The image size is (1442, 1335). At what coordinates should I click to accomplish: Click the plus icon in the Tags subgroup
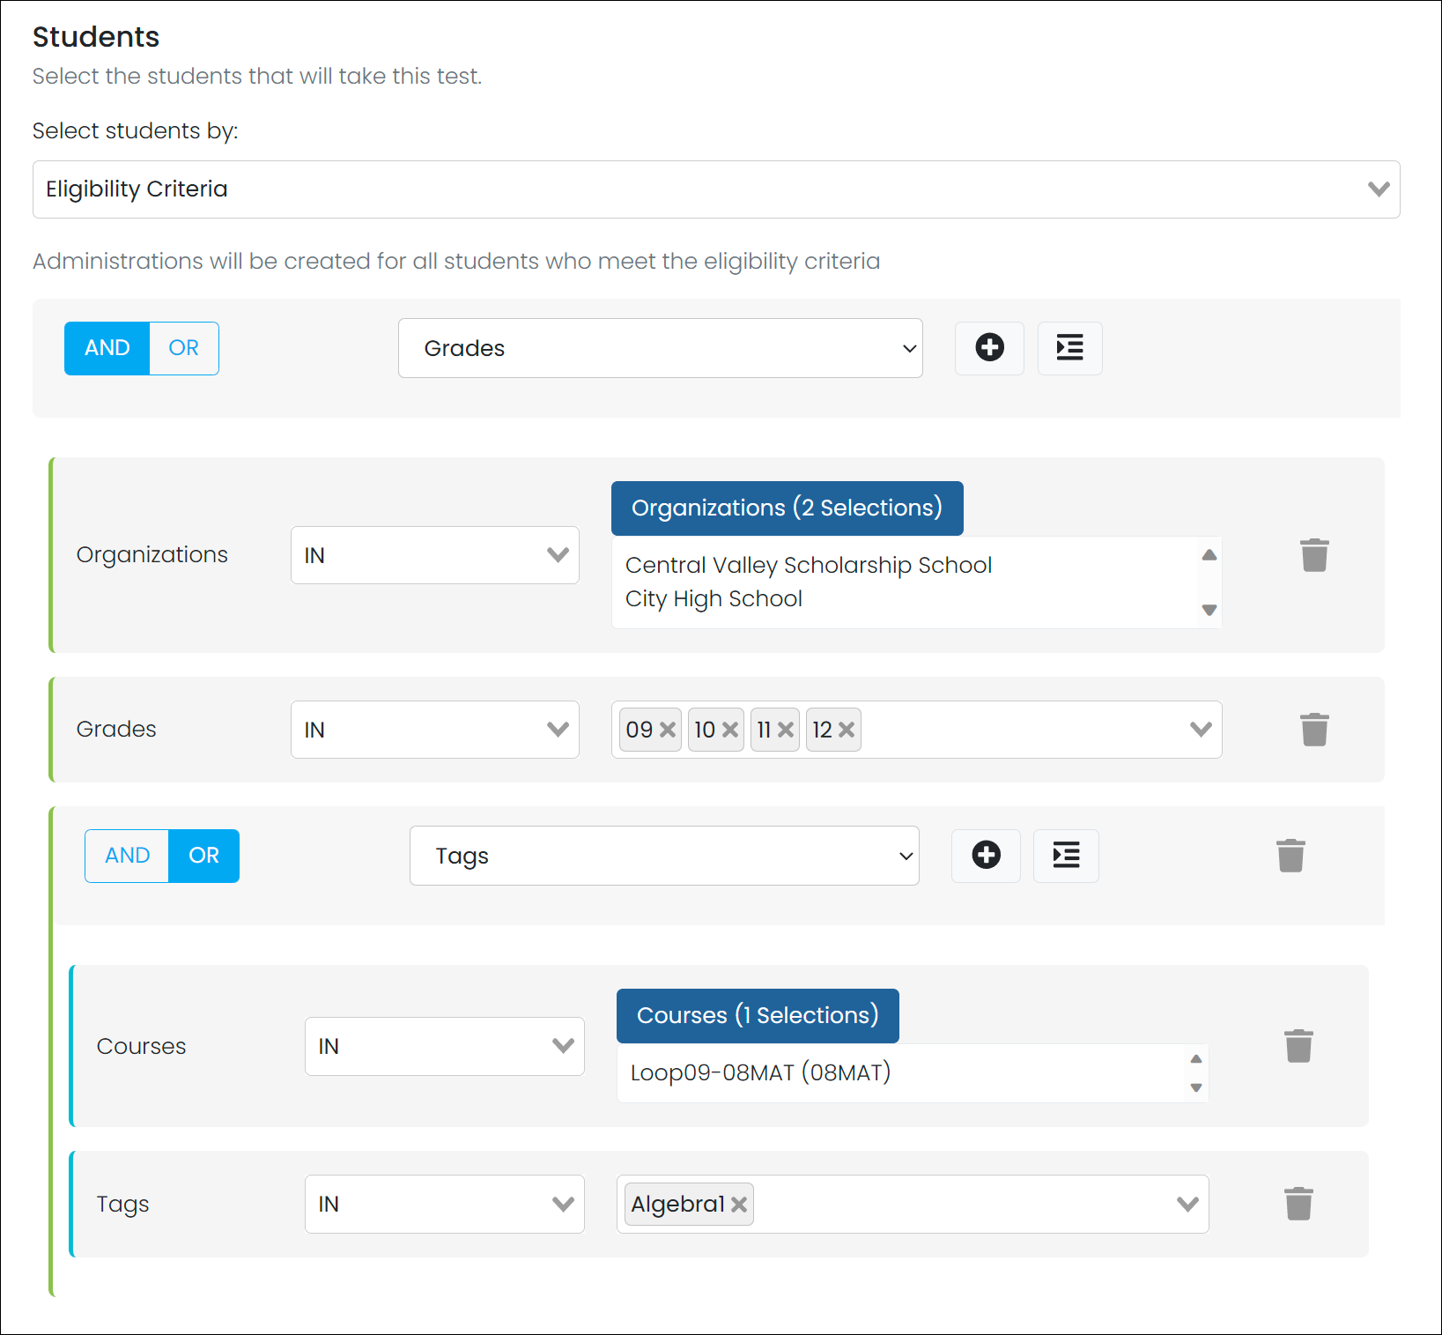coord(986,856)
